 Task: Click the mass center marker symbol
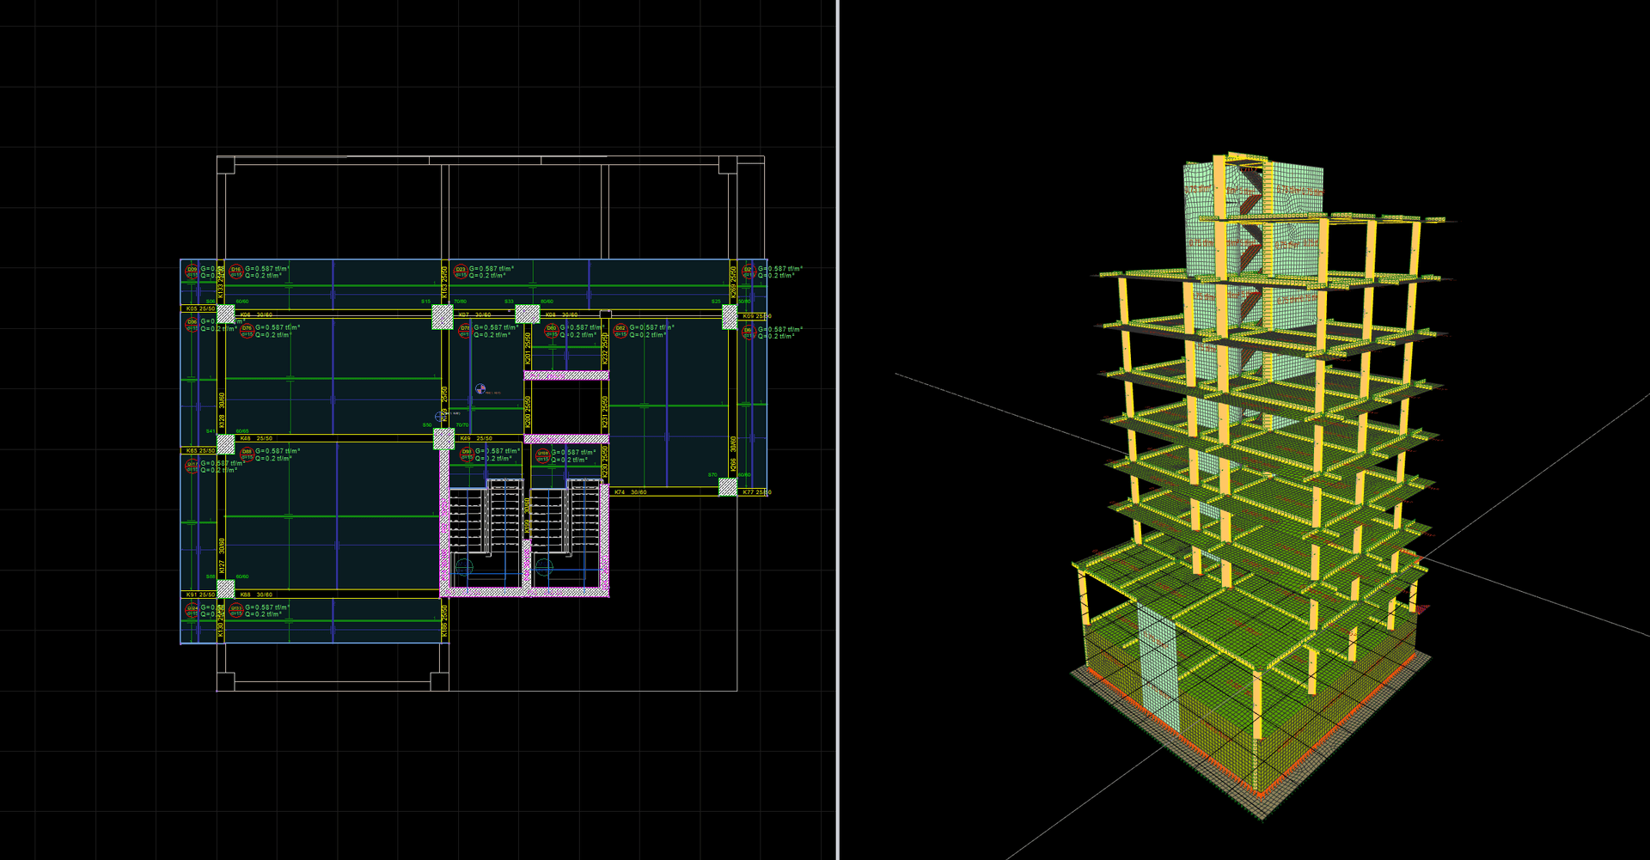[480, 389]
